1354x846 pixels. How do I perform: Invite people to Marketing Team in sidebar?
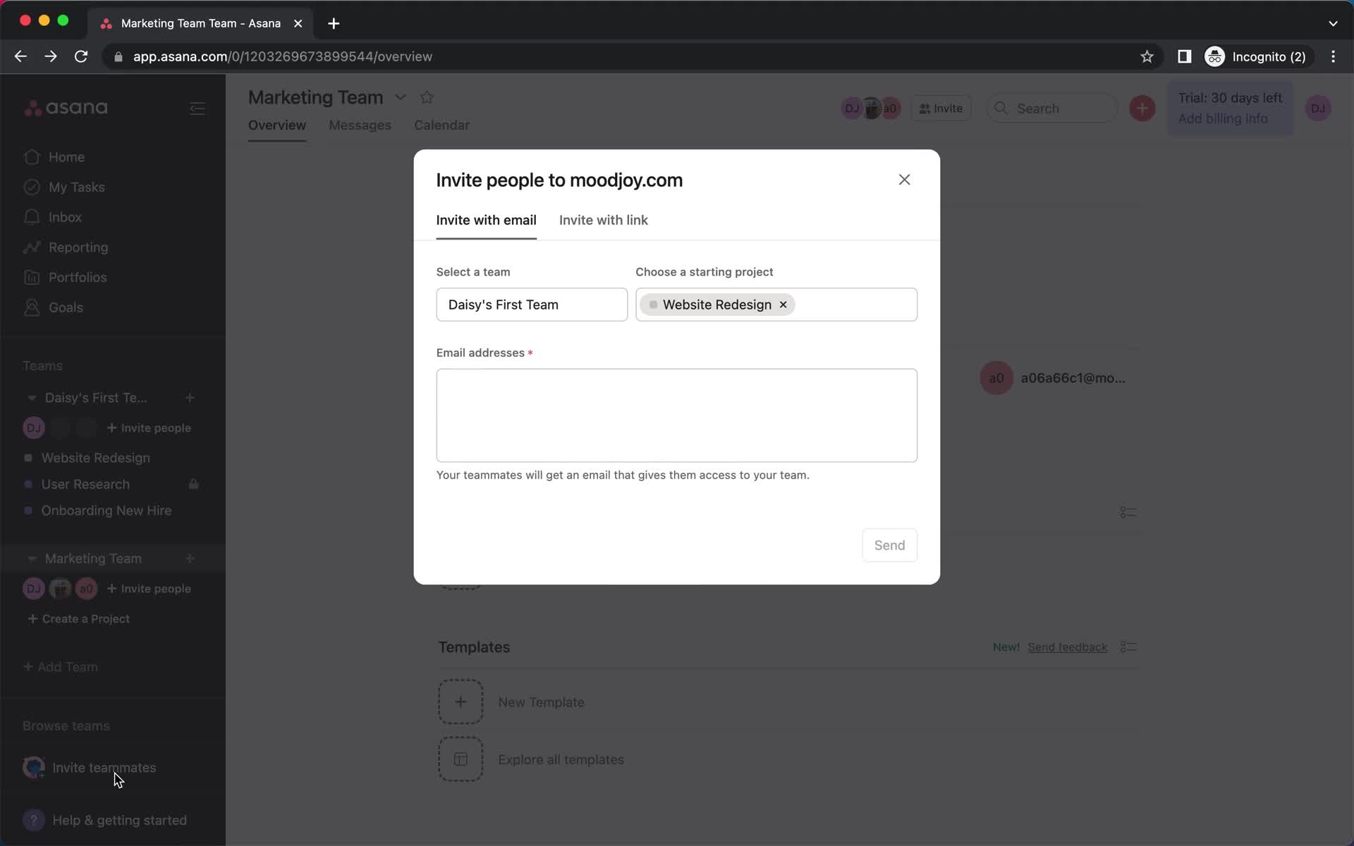pos(149,589)
